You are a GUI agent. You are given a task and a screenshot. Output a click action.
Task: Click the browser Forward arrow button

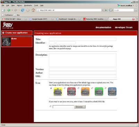tap(16, 10)
